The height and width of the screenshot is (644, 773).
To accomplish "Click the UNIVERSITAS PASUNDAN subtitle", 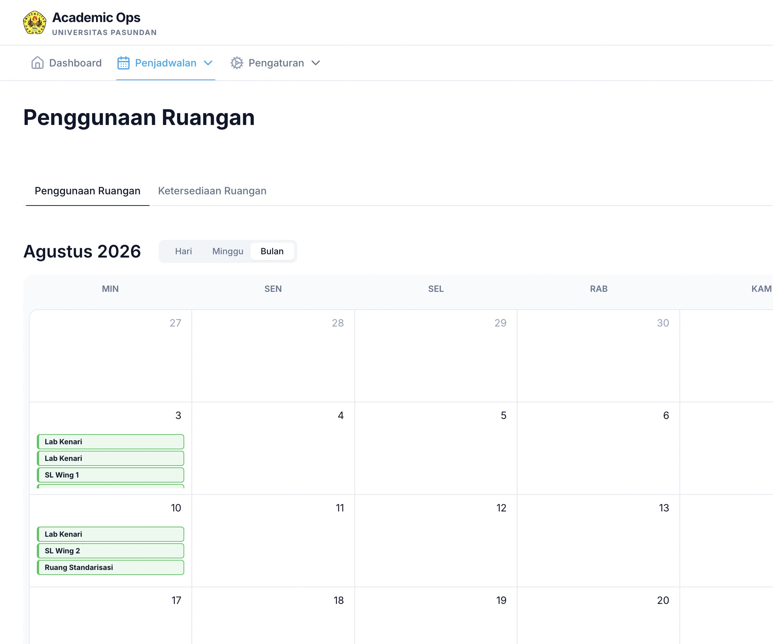I will (x=104, y=33).
